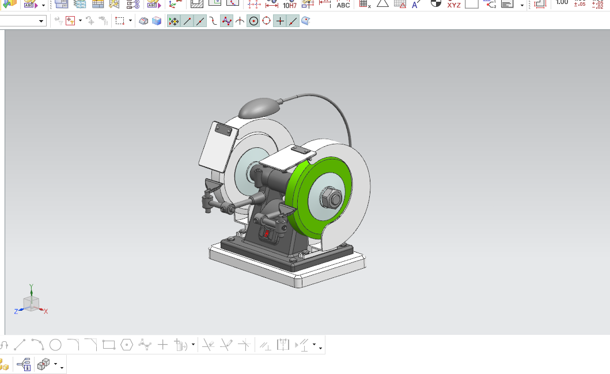Select the triangle datum symbol icon
Screen dimensions: 610x374
[383, 4]
